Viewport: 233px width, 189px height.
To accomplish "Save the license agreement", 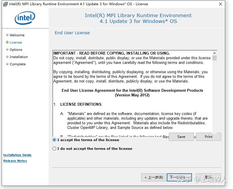I will pos(181,137).
